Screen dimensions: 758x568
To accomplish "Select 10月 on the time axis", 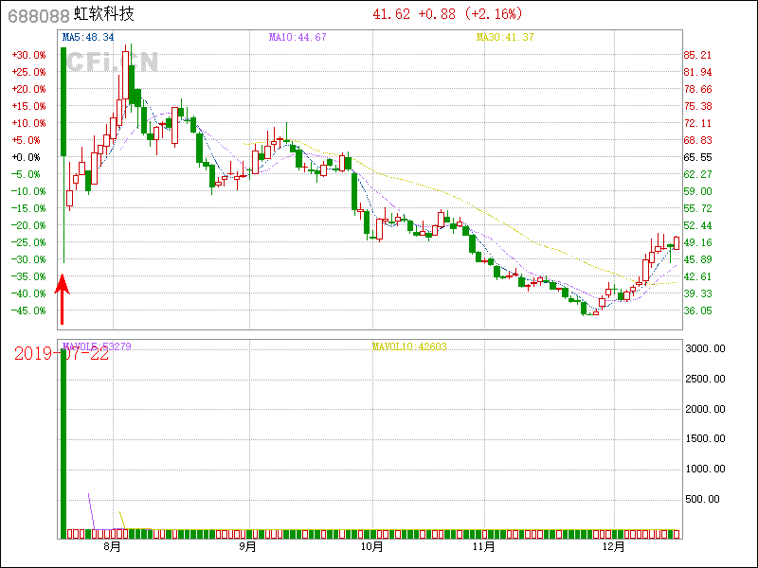I will pyautogui.click(x=372, y=547).
